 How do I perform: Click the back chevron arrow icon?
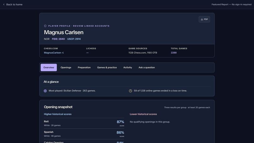click(x=4, y=4)
